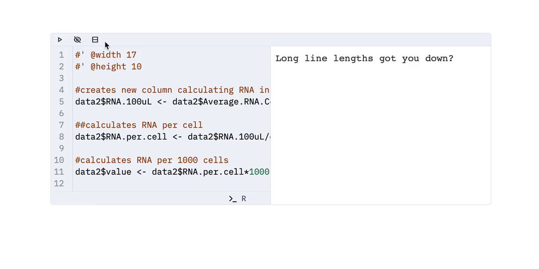Click line number 12 in the gutter
This screenshot has height=269, width=539.
click(x=59, y=183)
